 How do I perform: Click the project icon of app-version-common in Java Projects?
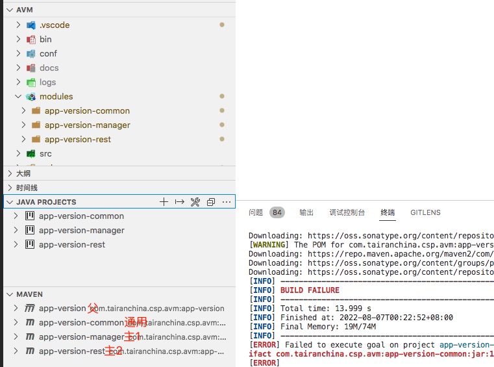click(30, 216)
